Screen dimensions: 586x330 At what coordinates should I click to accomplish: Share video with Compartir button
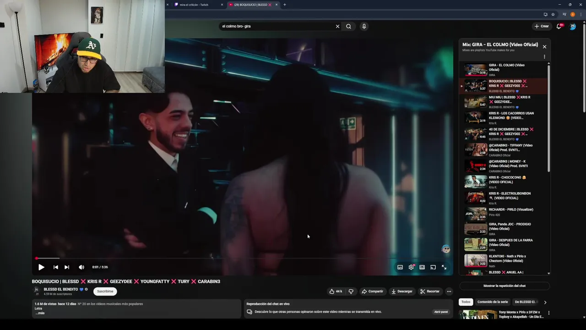pyautogui.click(x=372, y=291)
